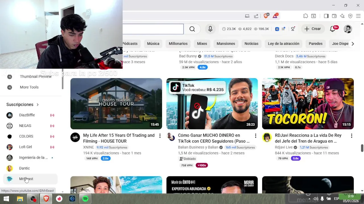Click the volume icon in system tray
Viewport: 364px width, 204px height.
(x=316, y=199)
